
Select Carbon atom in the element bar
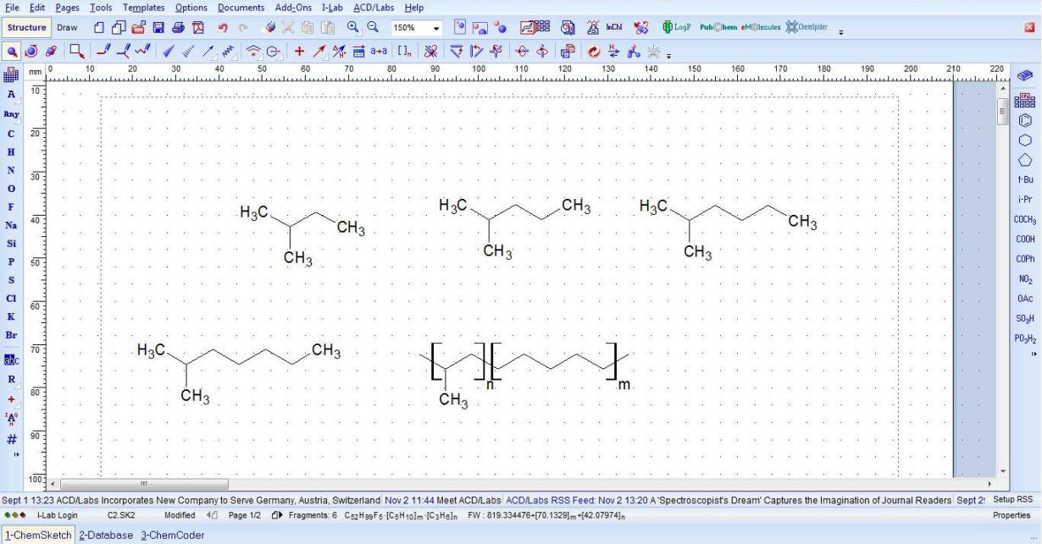(x=11, y=134)
